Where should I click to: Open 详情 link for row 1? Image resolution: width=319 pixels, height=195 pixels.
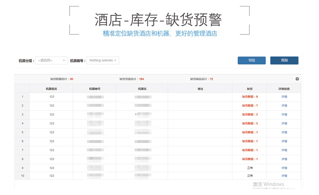284,97
